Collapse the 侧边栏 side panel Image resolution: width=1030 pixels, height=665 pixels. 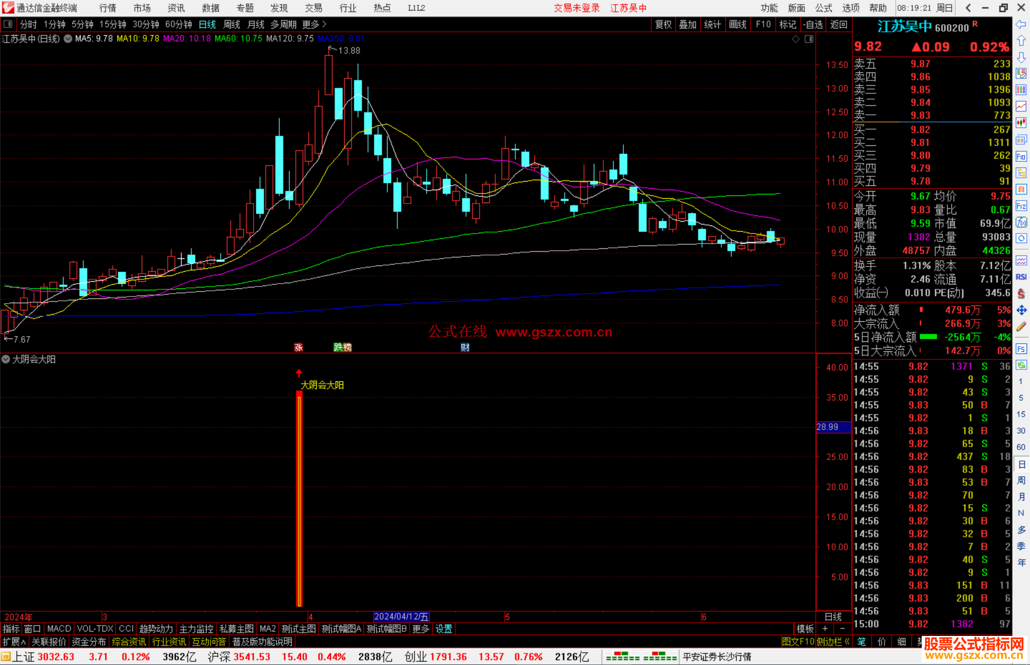pyautogui.click(x=833, y=642)
